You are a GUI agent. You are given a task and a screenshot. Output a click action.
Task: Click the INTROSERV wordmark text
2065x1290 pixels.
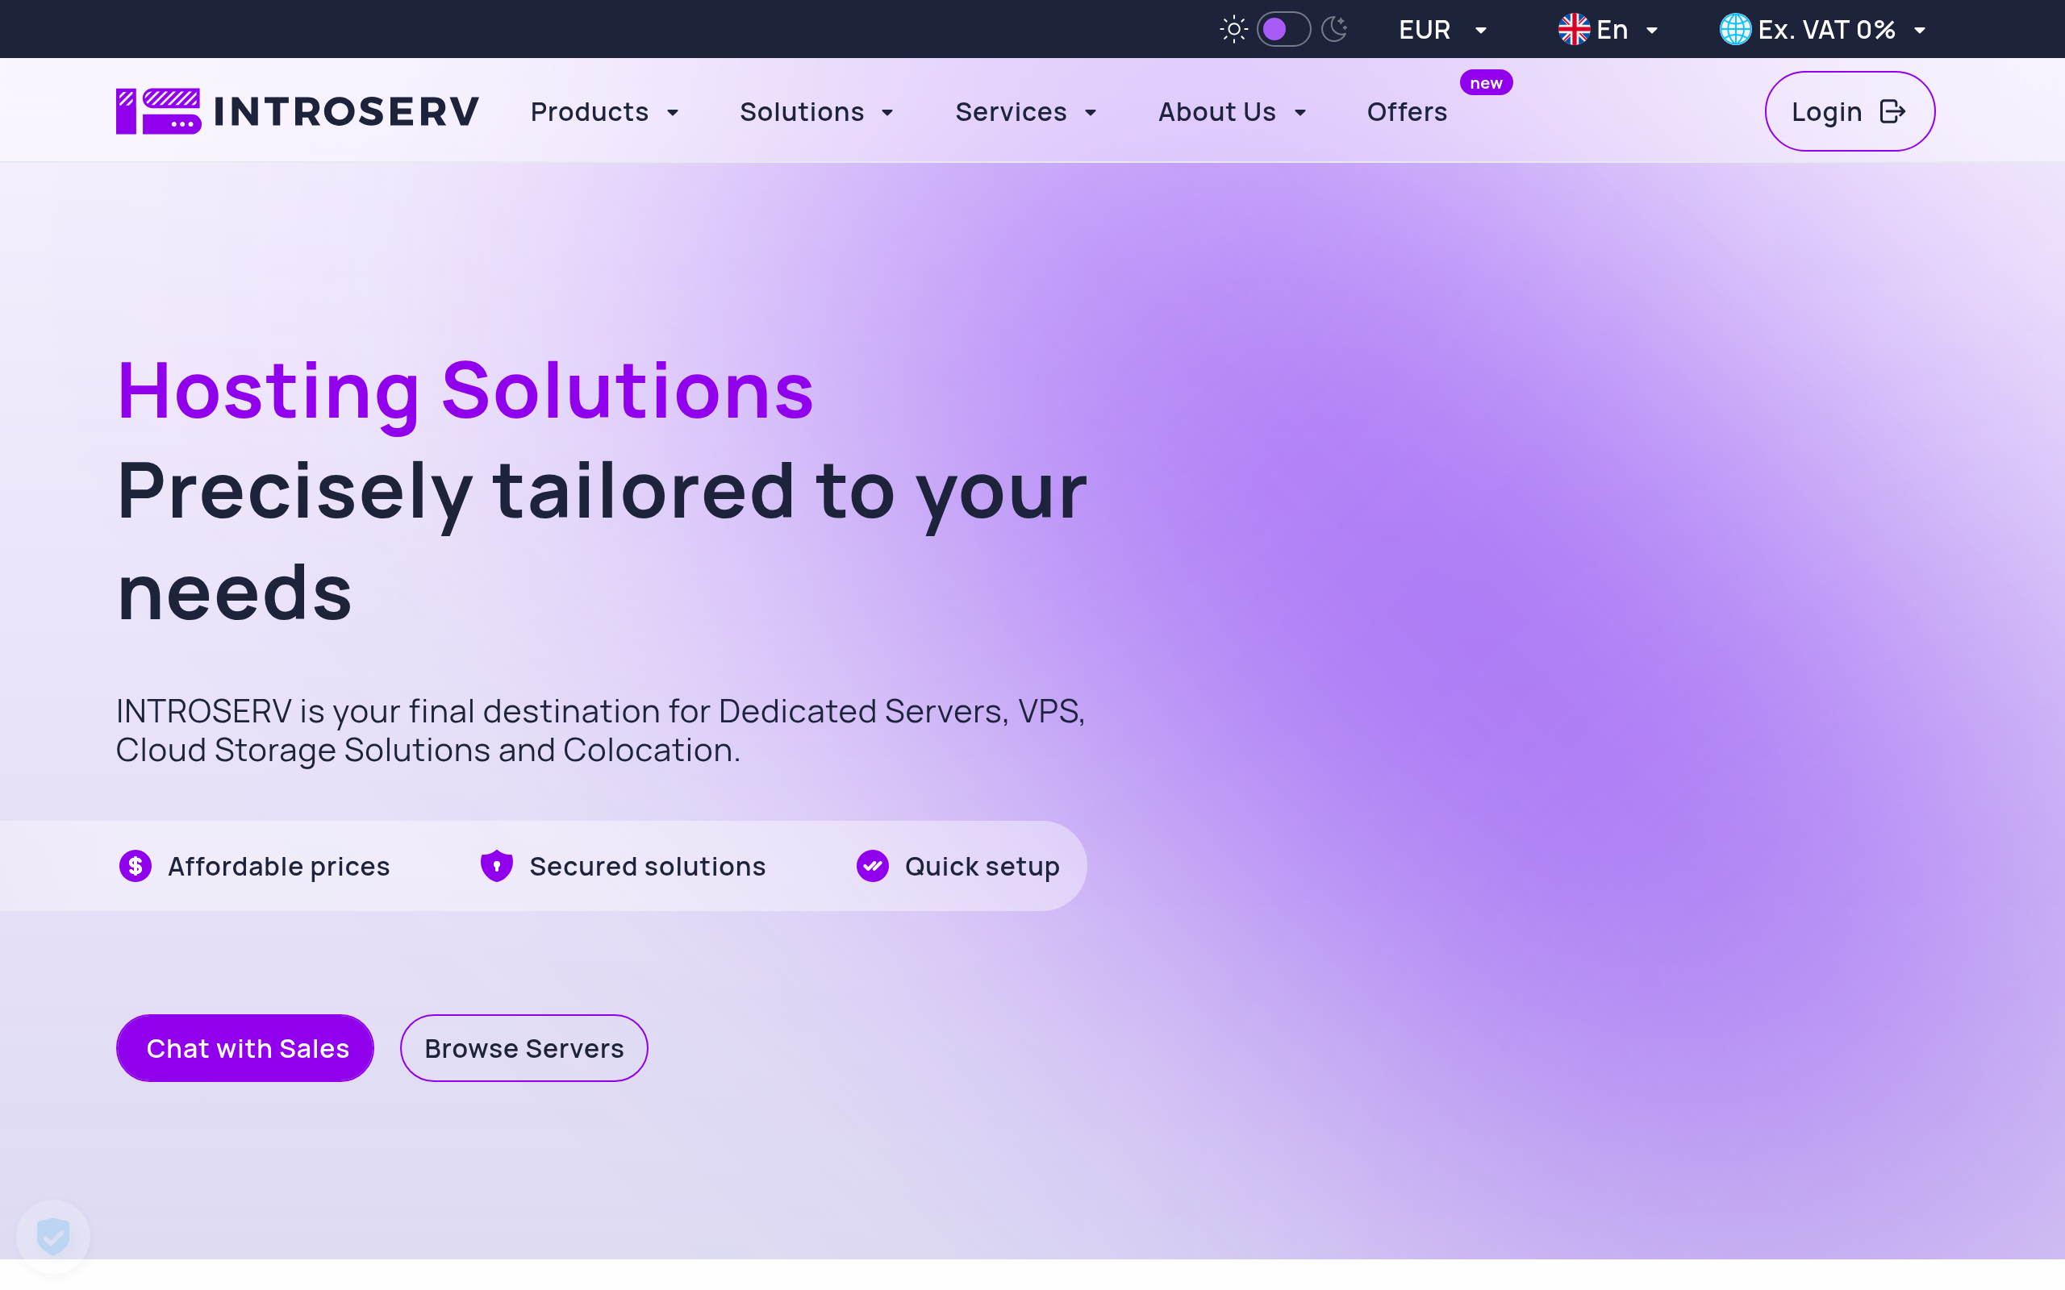pyautogui.click(x=345, y=112)
